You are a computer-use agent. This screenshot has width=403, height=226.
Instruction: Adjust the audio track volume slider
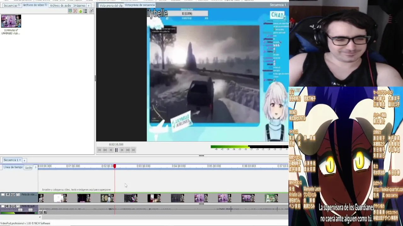(20, 210)
